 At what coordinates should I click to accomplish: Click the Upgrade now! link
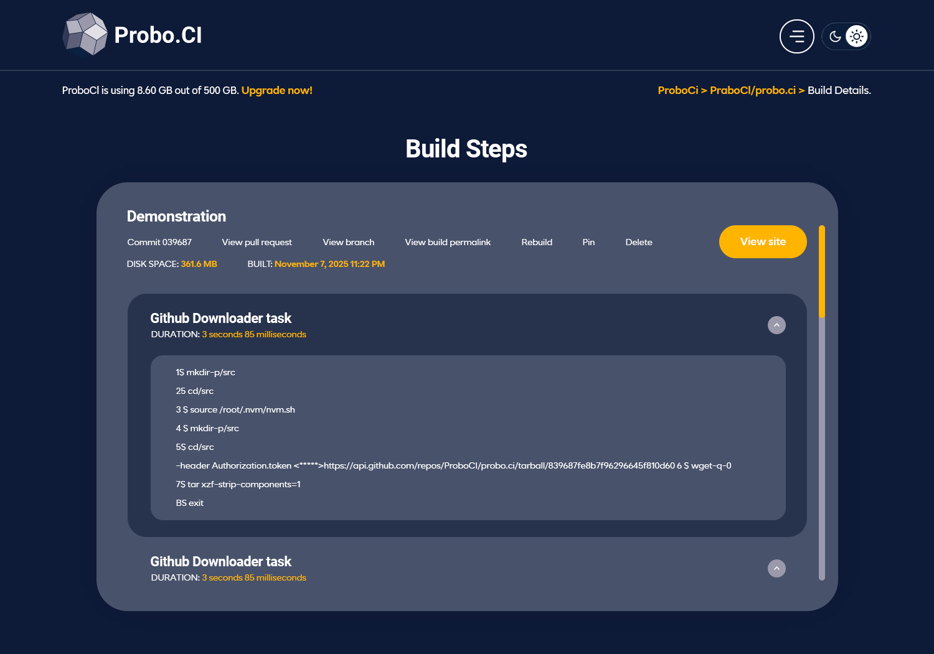(277, 90)
